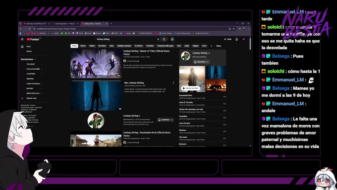The height and width of the screenshot is (190, 337).
Task: Select the Visto filter chip
Action: click(x=112, y=46)
